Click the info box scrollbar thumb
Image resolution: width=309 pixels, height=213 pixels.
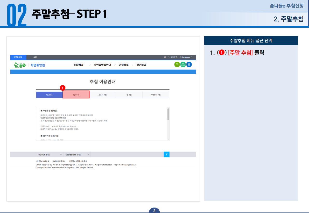pos(168,114)
